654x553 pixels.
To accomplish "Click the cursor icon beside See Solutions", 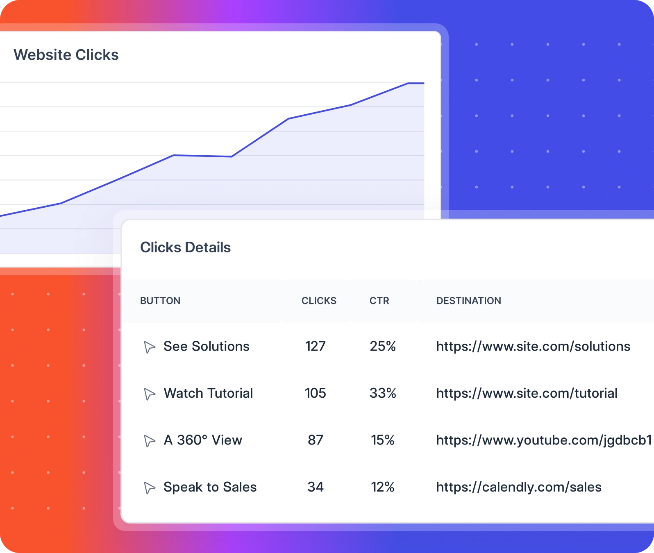I will (x=149, y=347).
